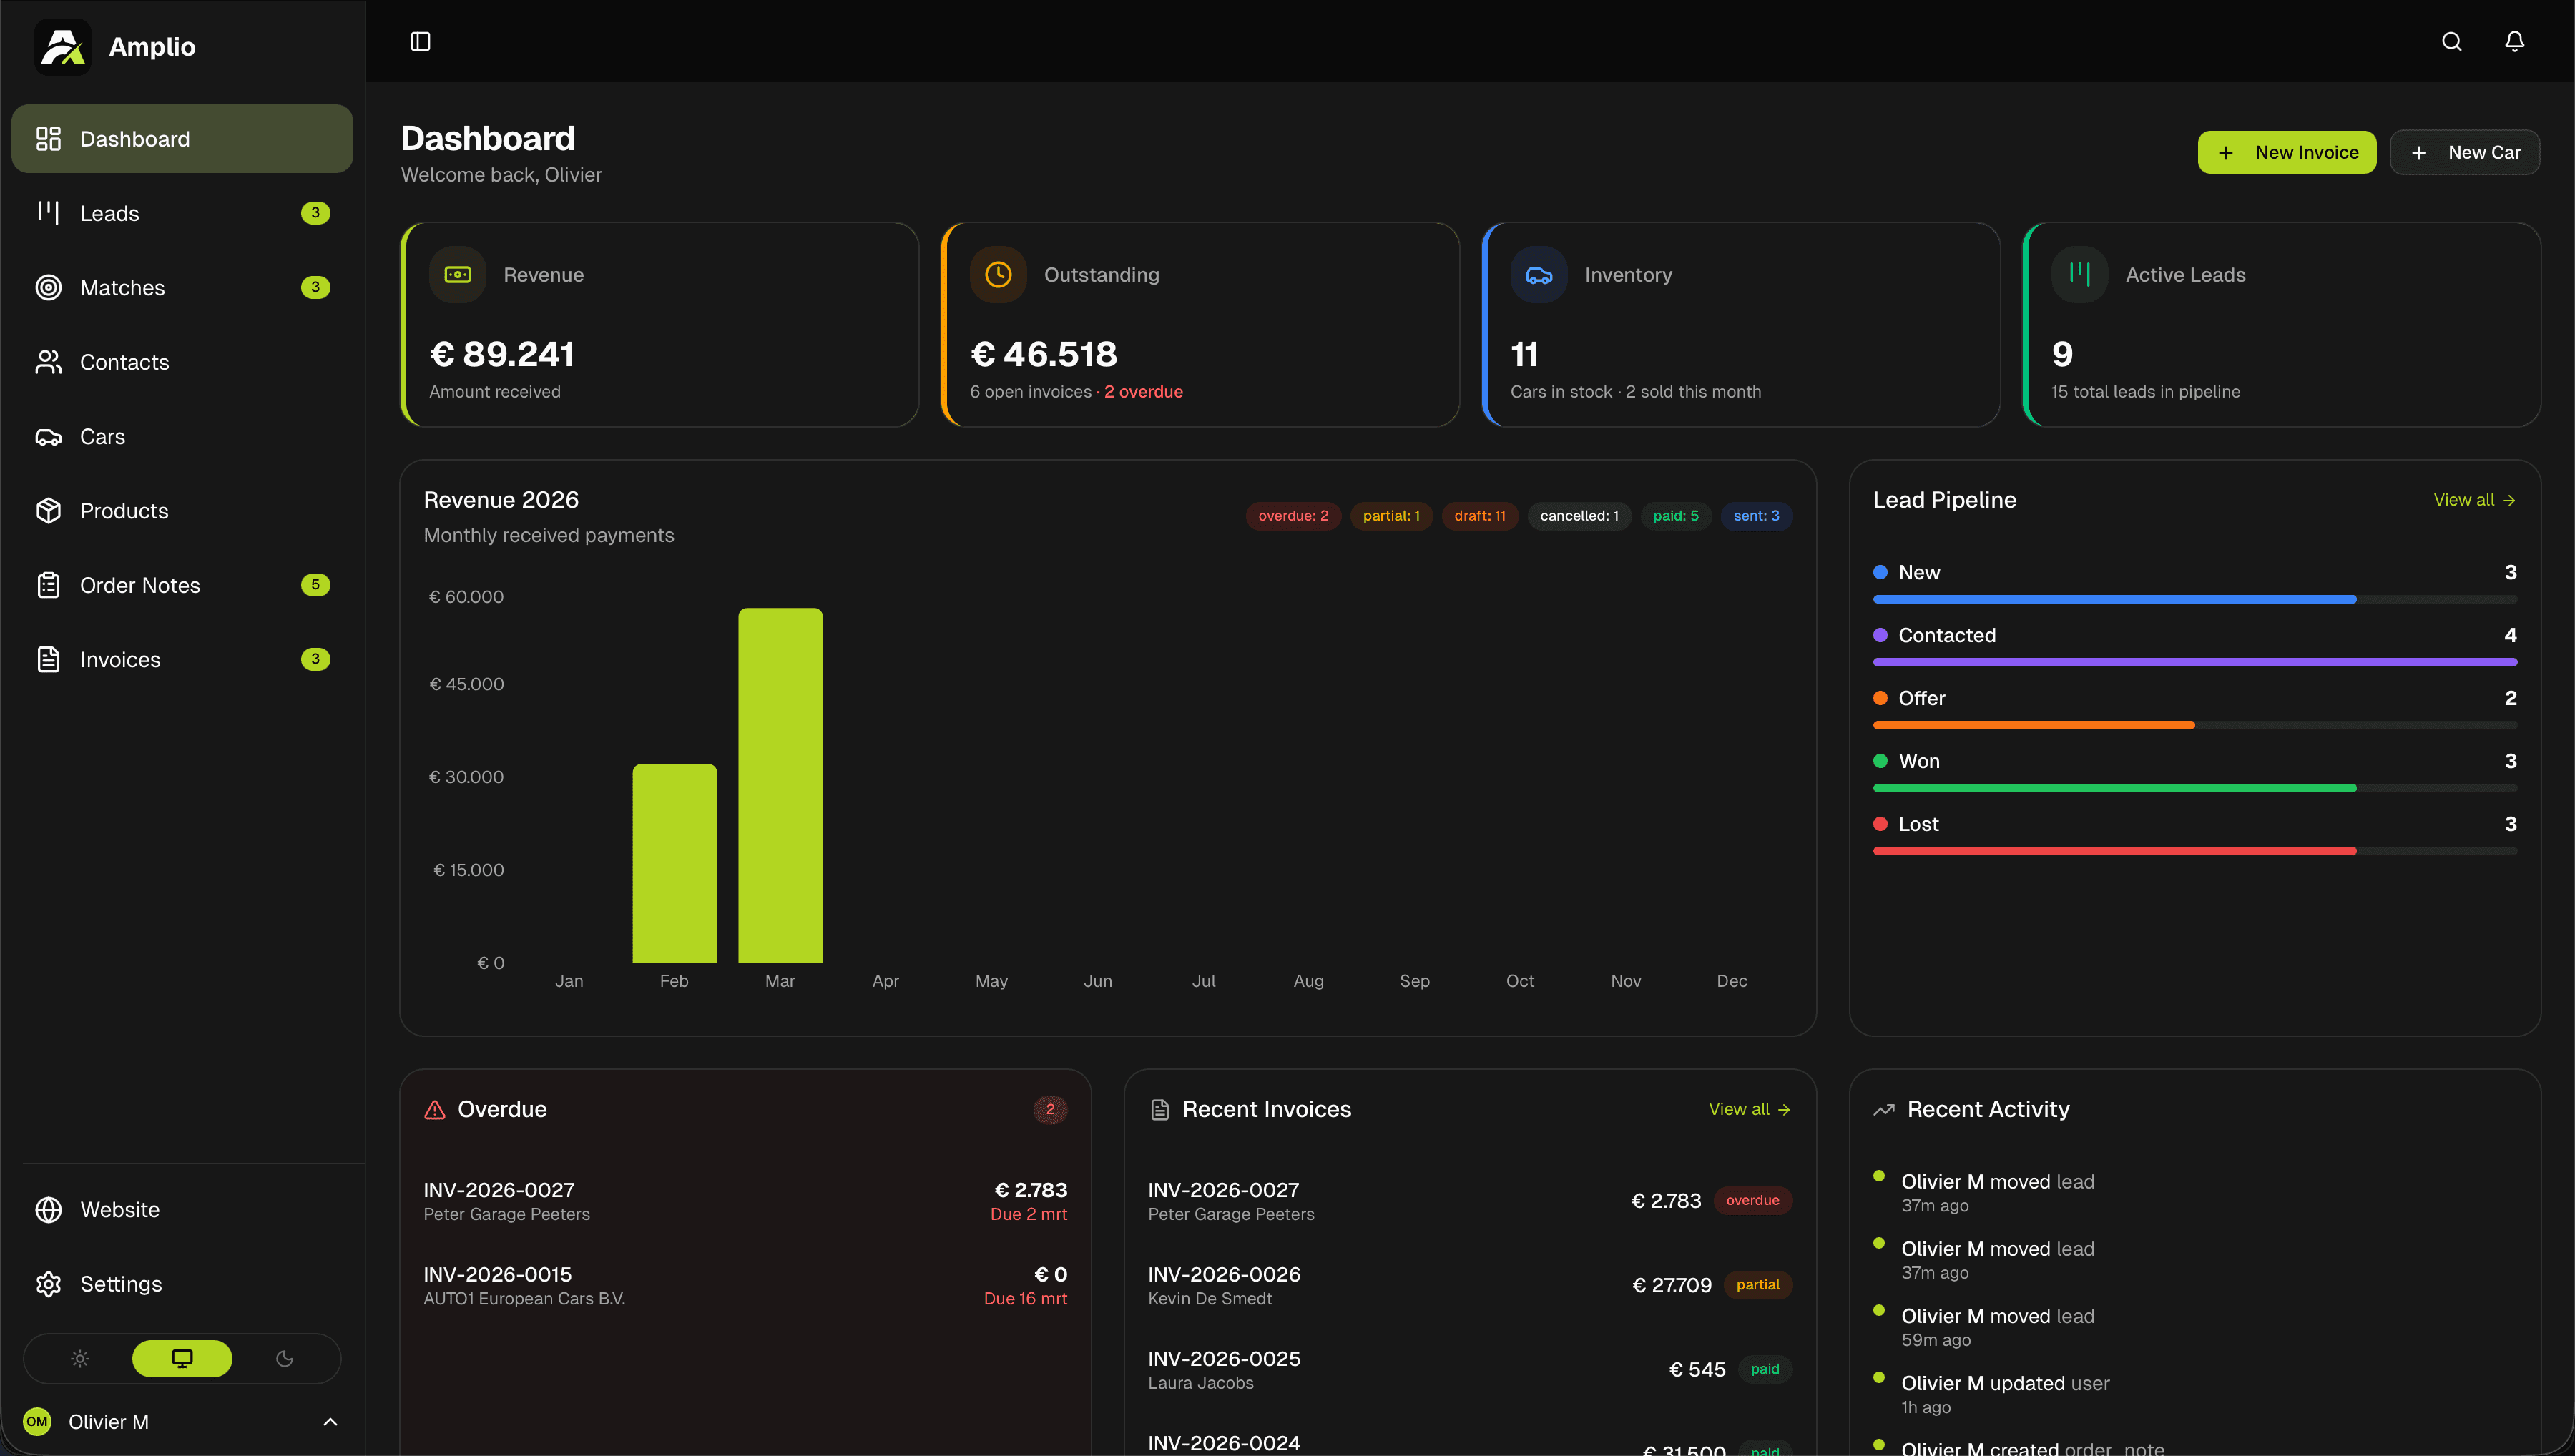Switch to light mode with the sun icon
The image size is (2575, 1456).
tap(79, 1358)
